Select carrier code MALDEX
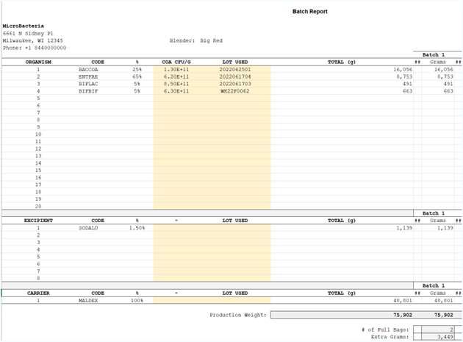The width and height of the screenshot is (463, 342). (x=88, y=300)
